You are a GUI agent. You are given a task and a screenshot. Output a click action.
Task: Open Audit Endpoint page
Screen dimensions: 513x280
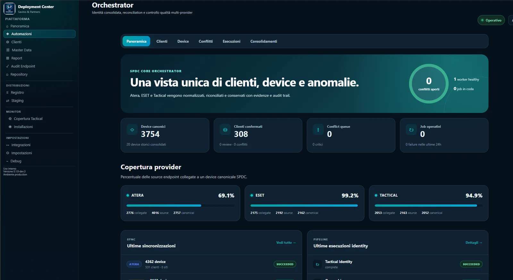pos(39,66)
